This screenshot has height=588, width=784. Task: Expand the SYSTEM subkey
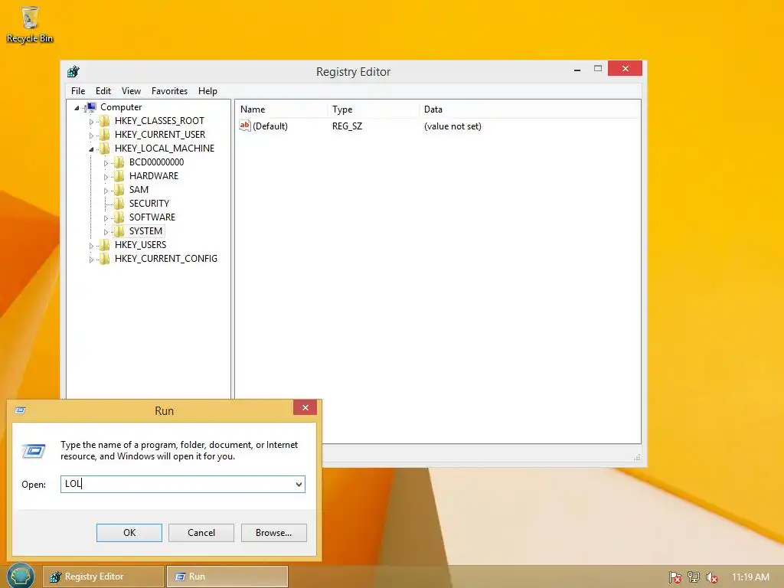tap(106, 232)
